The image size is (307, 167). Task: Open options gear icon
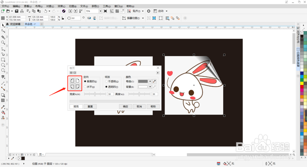(149, 11)
